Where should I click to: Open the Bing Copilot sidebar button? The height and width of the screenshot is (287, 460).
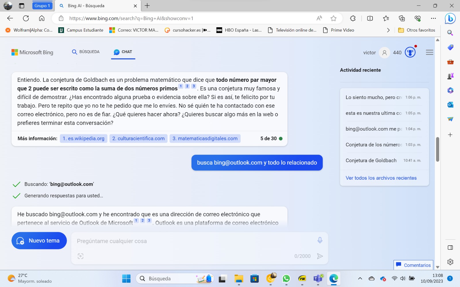click(450, 19)
